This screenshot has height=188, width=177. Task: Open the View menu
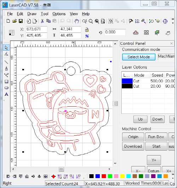pos(74,14)
